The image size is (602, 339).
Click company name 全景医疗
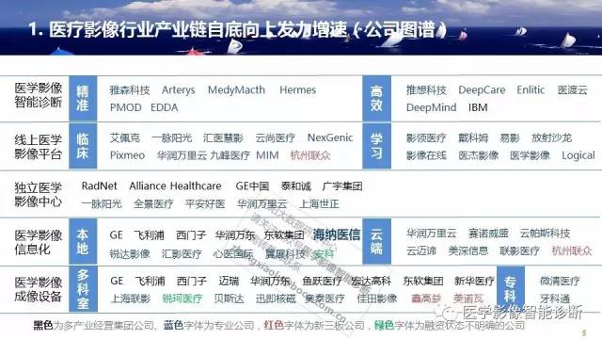click(x=153, y=203)
